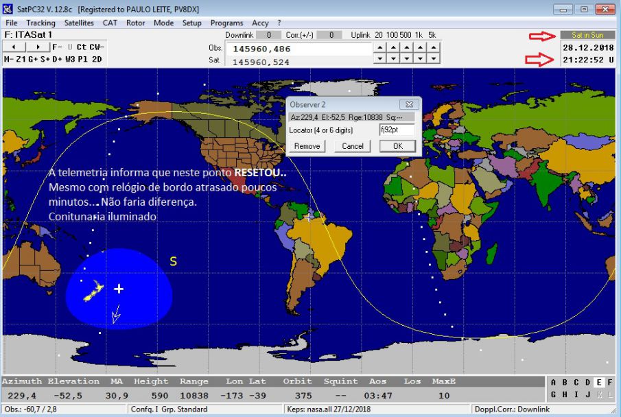Open the Tracking menu

click(40, 23)
